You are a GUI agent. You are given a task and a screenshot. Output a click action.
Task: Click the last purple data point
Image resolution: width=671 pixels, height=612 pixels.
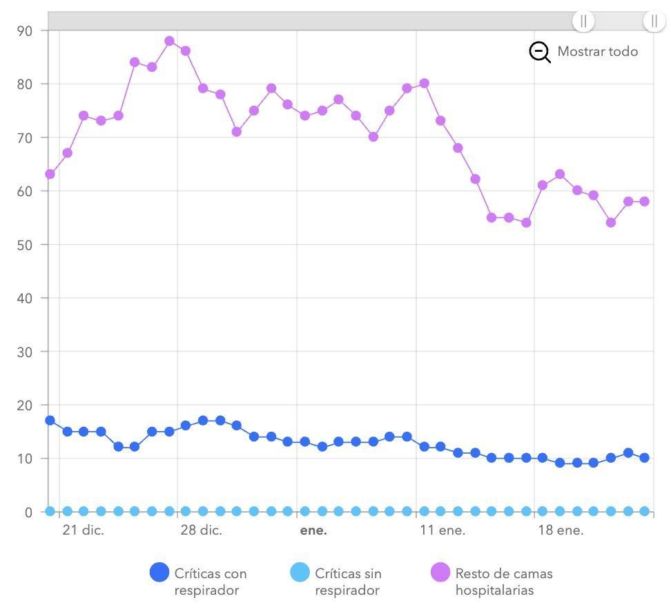tap(644, 201)
